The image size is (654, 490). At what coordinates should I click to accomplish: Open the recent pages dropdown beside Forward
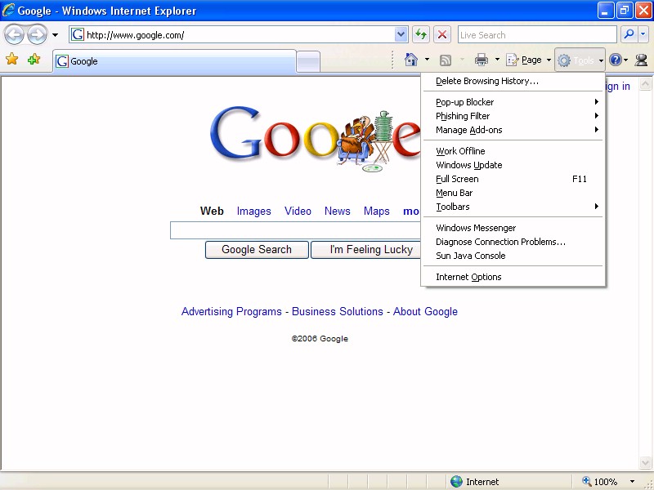click(x=55, y=35)
